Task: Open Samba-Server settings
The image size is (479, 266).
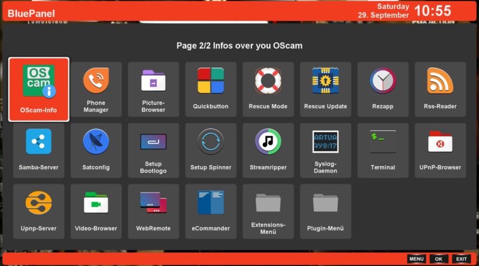Action: point(39,150)
